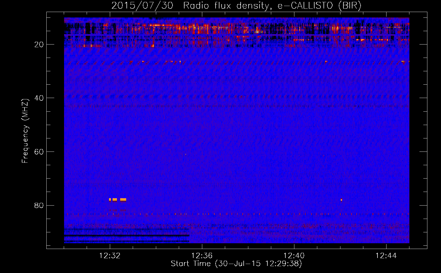This screenshot has width=441, height=273.
Task: Select the 12:32 time tick label
Action: point(110,256)
